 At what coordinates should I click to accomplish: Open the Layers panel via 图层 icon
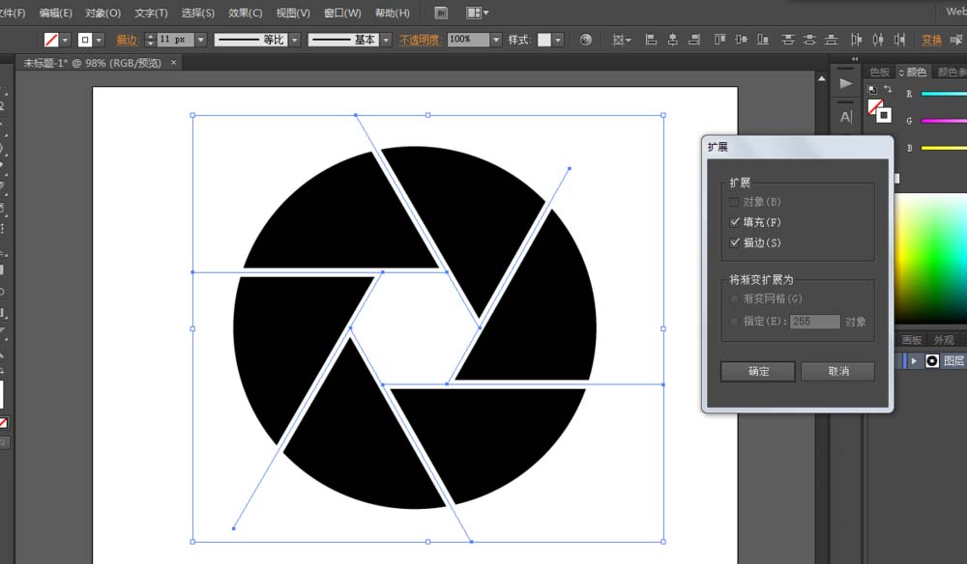click(x=953, y=359)
